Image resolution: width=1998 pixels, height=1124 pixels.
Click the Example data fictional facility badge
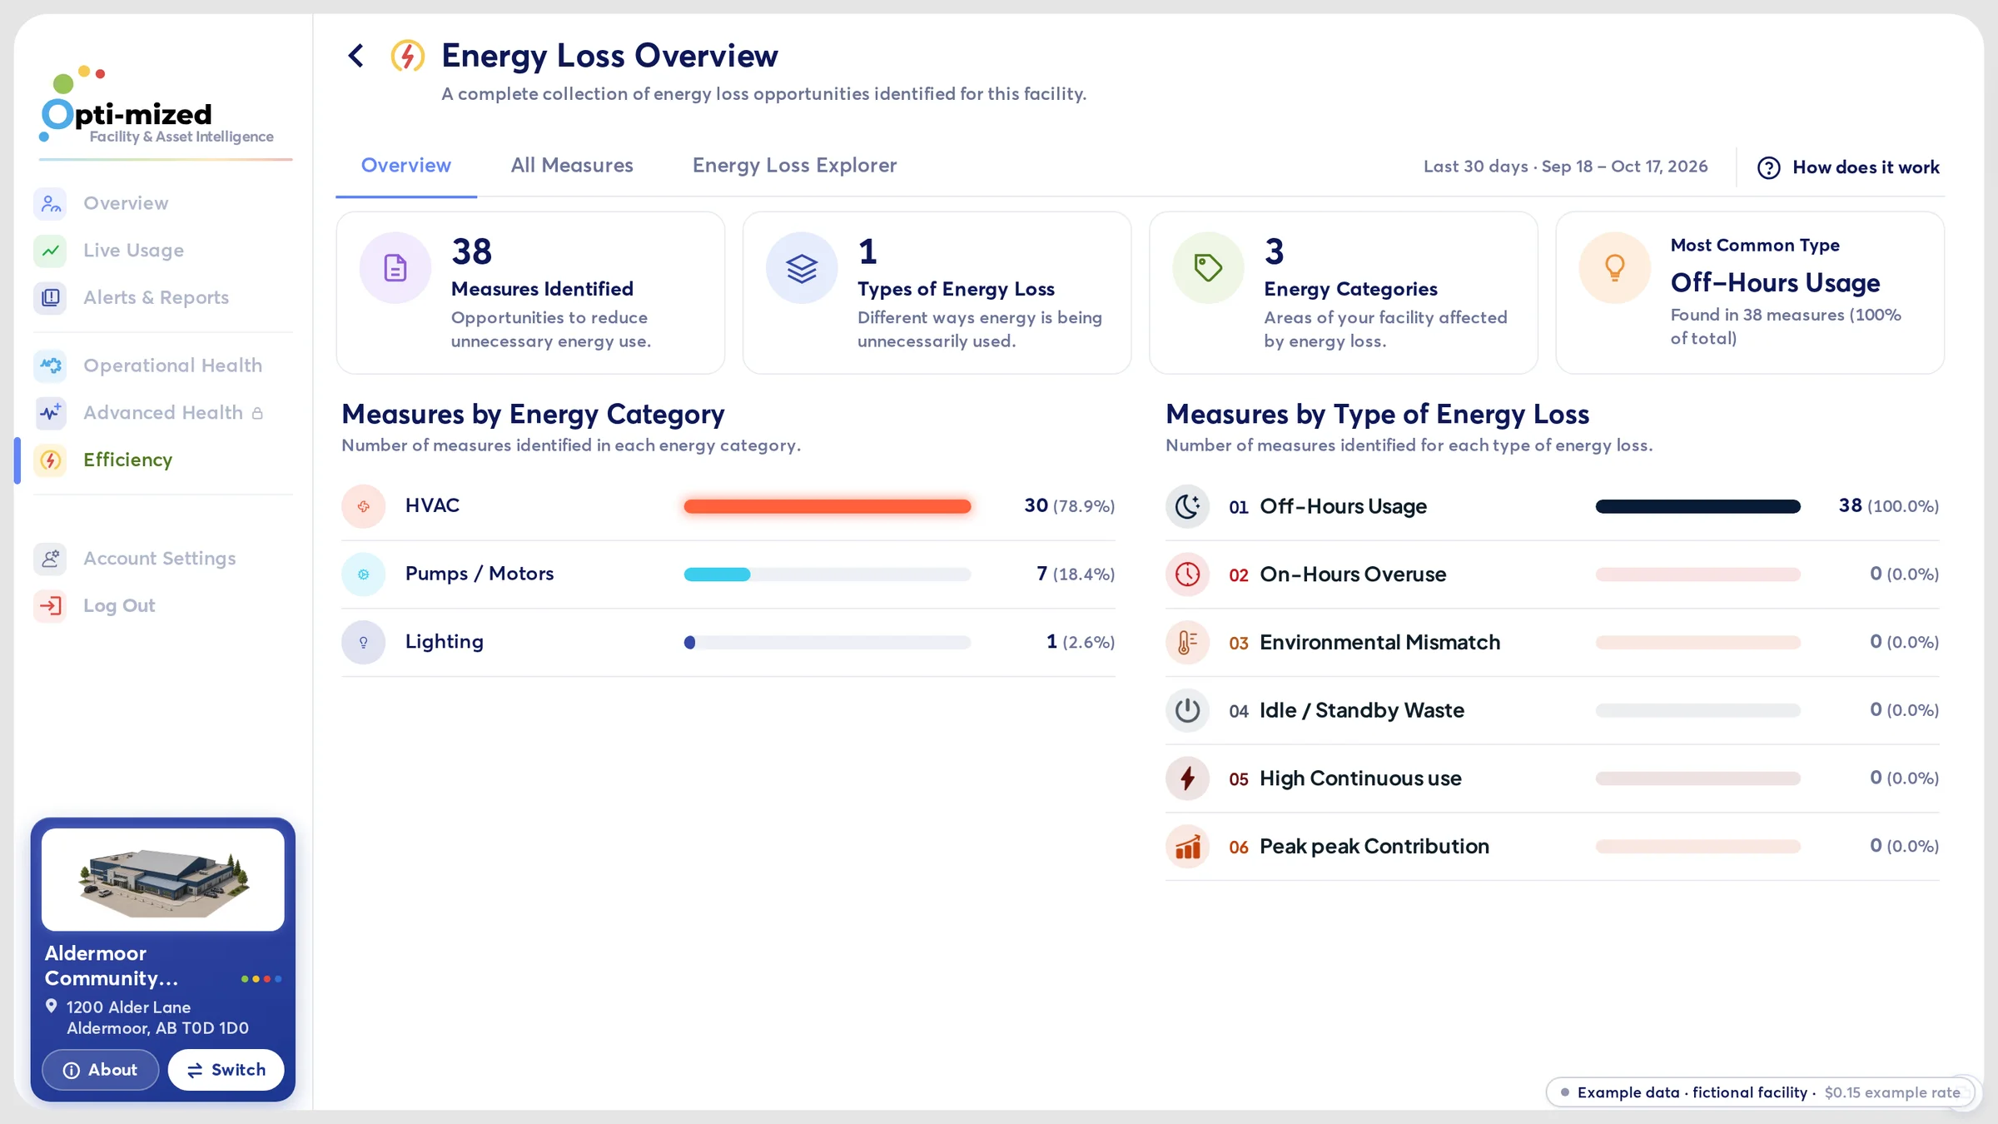click(1760, 1092)
